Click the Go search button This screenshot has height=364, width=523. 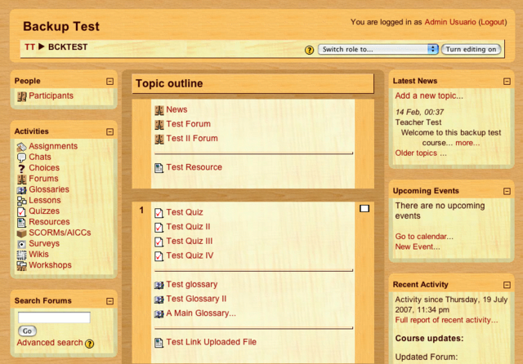click(27, 331)
